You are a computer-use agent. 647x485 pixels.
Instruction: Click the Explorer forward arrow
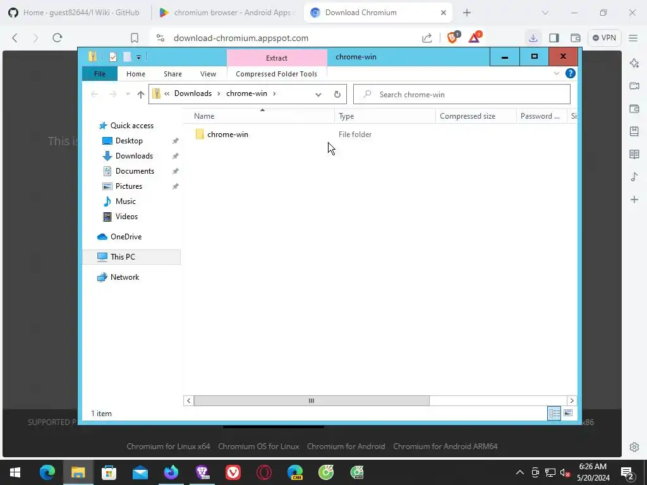112,95
